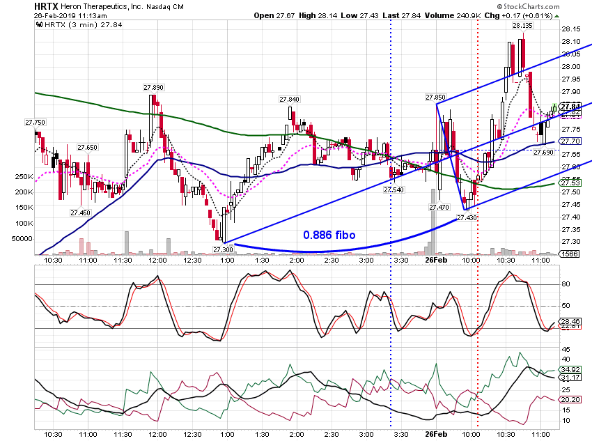Click the 27.750 price label near chart start
The width and height of the screenshot is (592, 441).
click(35, 123)
